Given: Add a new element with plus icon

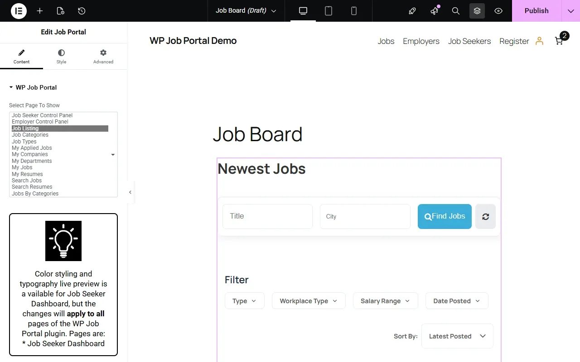Looking at the screenshot, I should tap(40, 11).
